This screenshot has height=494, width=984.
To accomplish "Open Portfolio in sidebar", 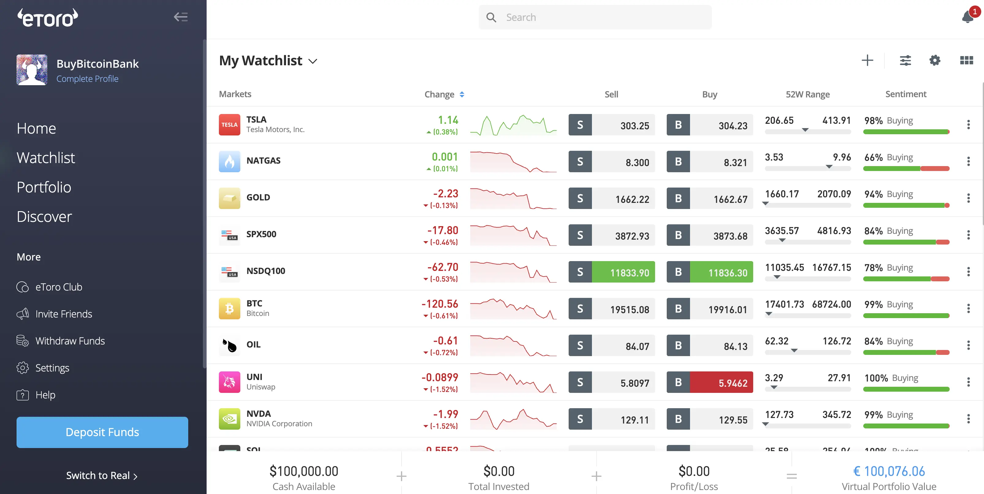I will coord(44,187).
